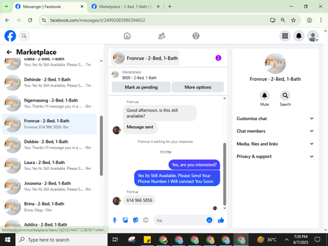328x246 pixels.
Task: Click the address bar URL
Action: (x=97, y=20)
